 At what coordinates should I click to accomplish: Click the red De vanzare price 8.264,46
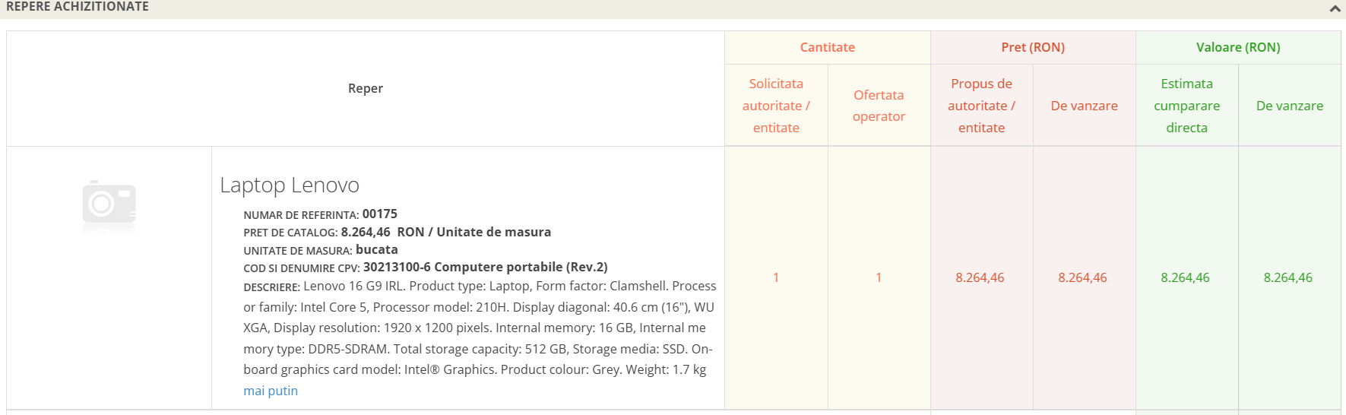click(x=1082, y=277)
